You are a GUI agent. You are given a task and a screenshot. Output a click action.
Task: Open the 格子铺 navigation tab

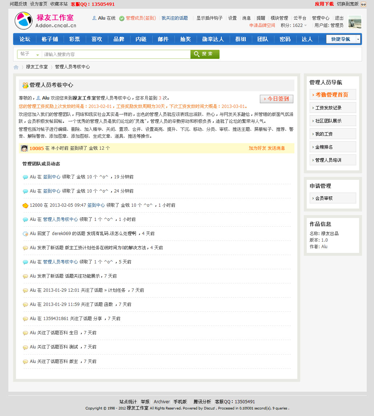[50, 39]
